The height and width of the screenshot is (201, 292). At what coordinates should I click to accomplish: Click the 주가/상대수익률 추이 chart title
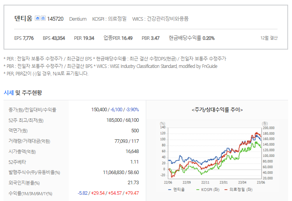coord(217,110)
